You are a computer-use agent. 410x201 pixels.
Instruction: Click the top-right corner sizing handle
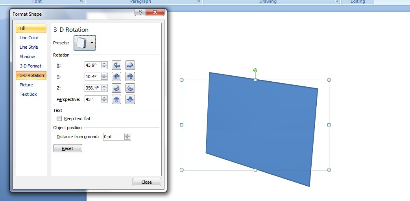point(329,80)
